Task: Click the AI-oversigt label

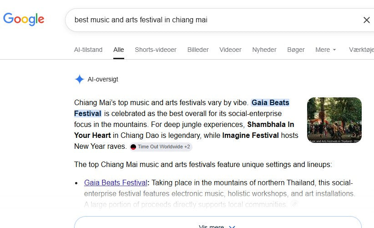Action: point(103,79)
